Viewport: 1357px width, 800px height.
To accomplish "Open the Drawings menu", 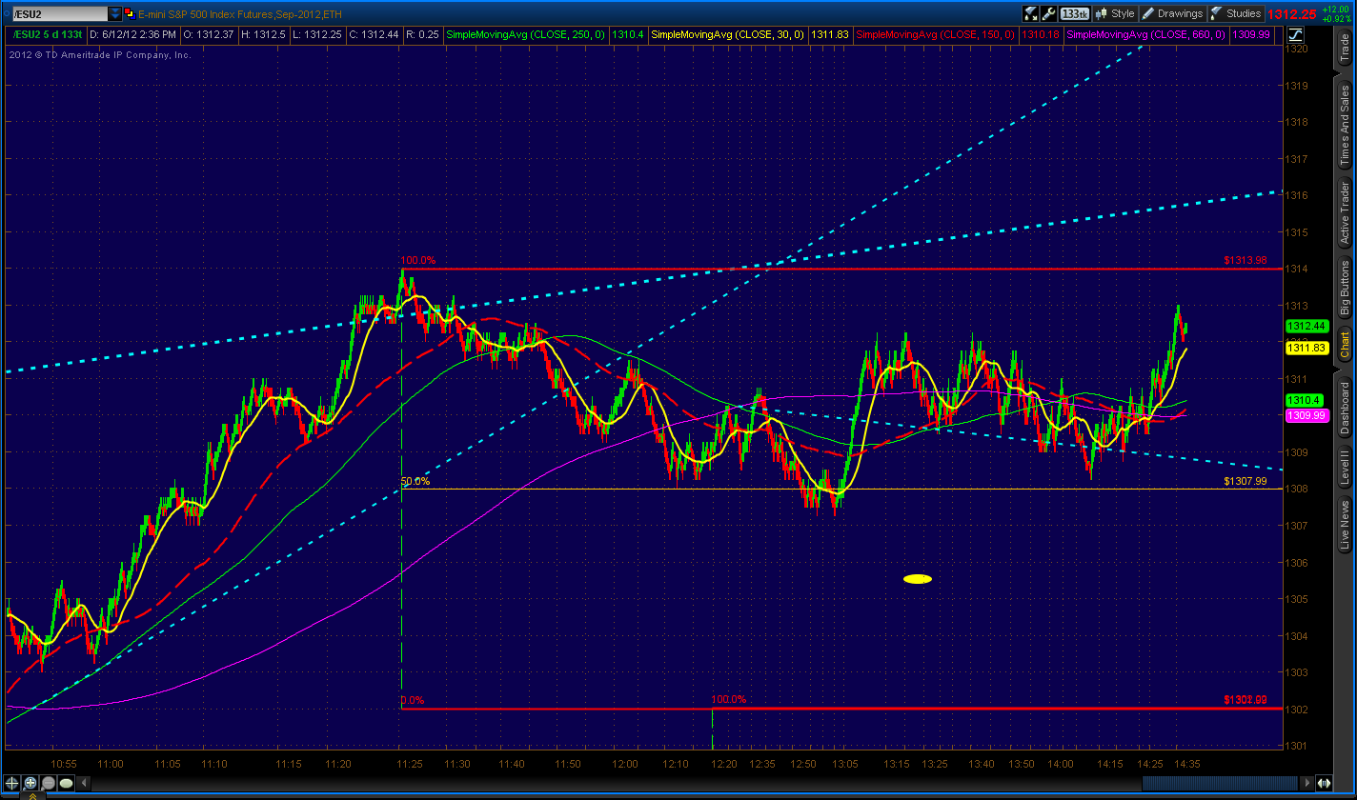I will pyautogui.click(x=1173, y=13).
